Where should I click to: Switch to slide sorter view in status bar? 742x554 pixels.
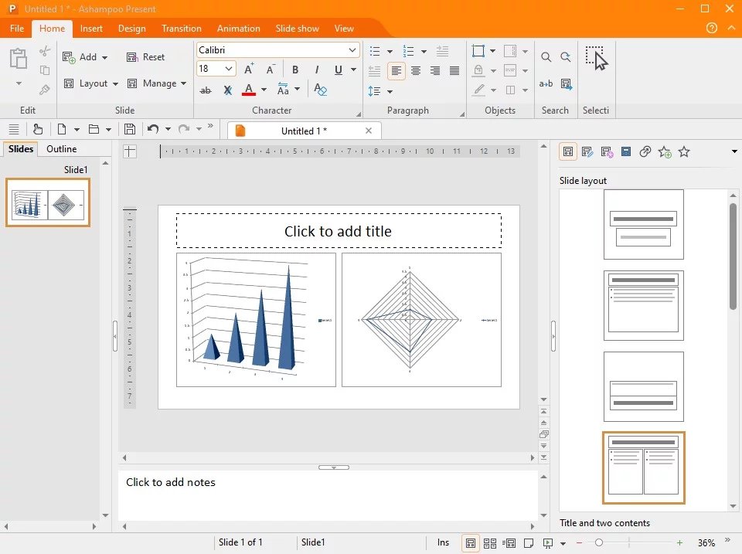[489, 543]
